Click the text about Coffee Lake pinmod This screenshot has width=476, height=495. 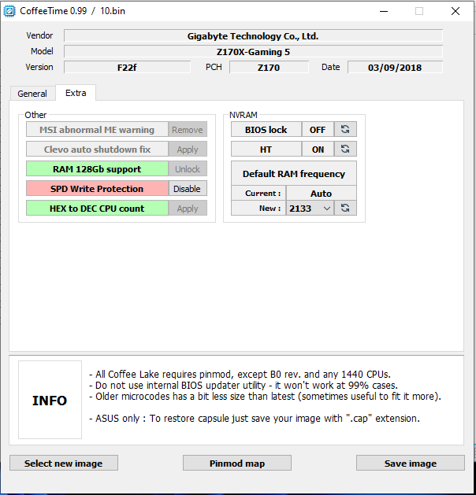click(x=240, y=374)
